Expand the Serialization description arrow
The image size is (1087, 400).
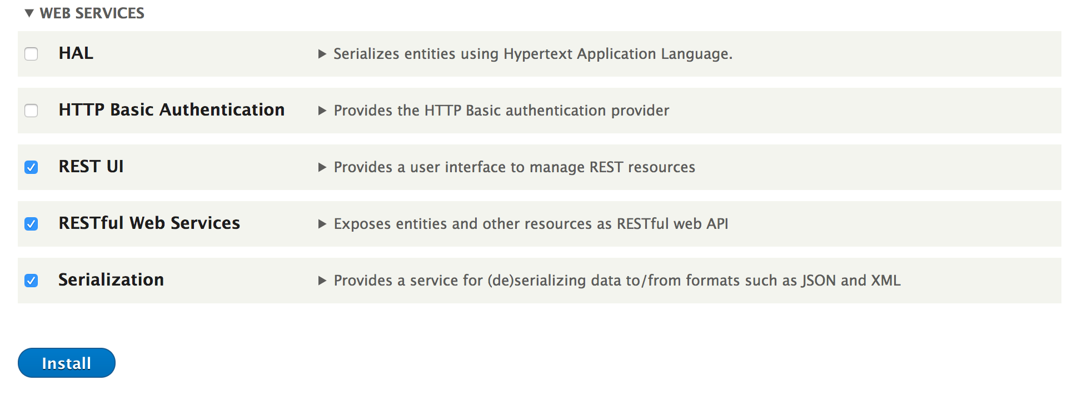click(322, 281)
